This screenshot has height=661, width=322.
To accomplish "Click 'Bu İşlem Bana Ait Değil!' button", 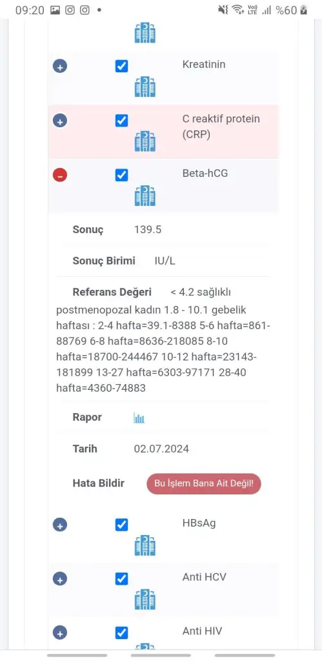I will pyautogui.click(x=204, y=483).
